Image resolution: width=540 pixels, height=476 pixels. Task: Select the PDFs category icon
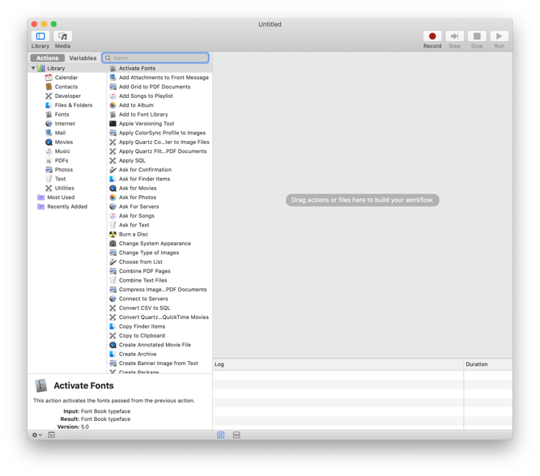49,160
